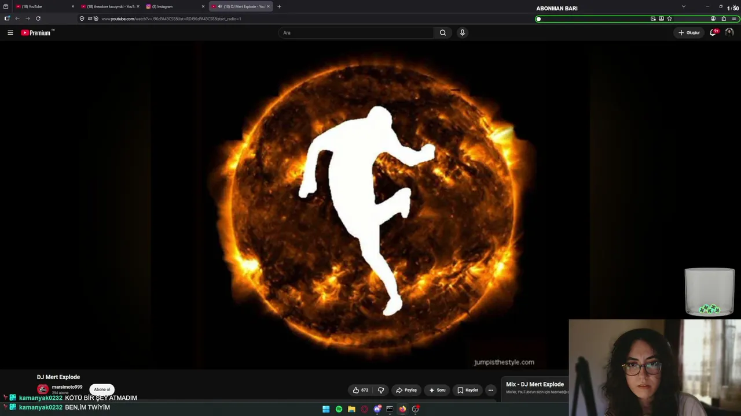The width and height of the screenshot is (741, 416).
Task: Save video with Kaydet button
Action: (468, 390)
